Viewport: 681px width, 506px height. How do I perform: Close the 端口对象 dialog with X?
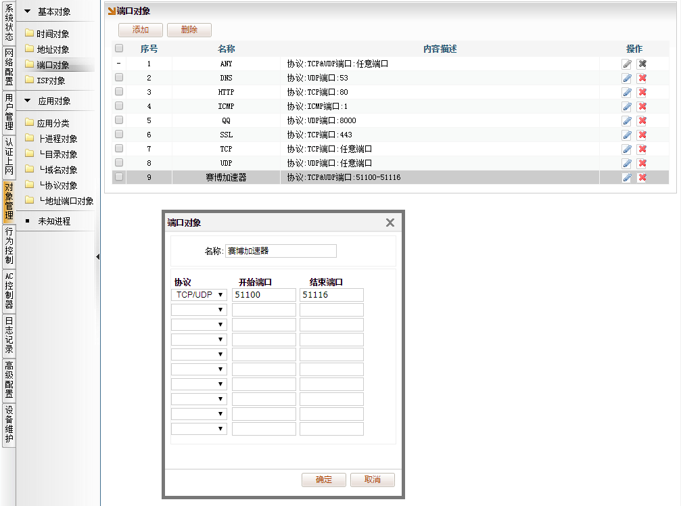click(x=390, y=223)
